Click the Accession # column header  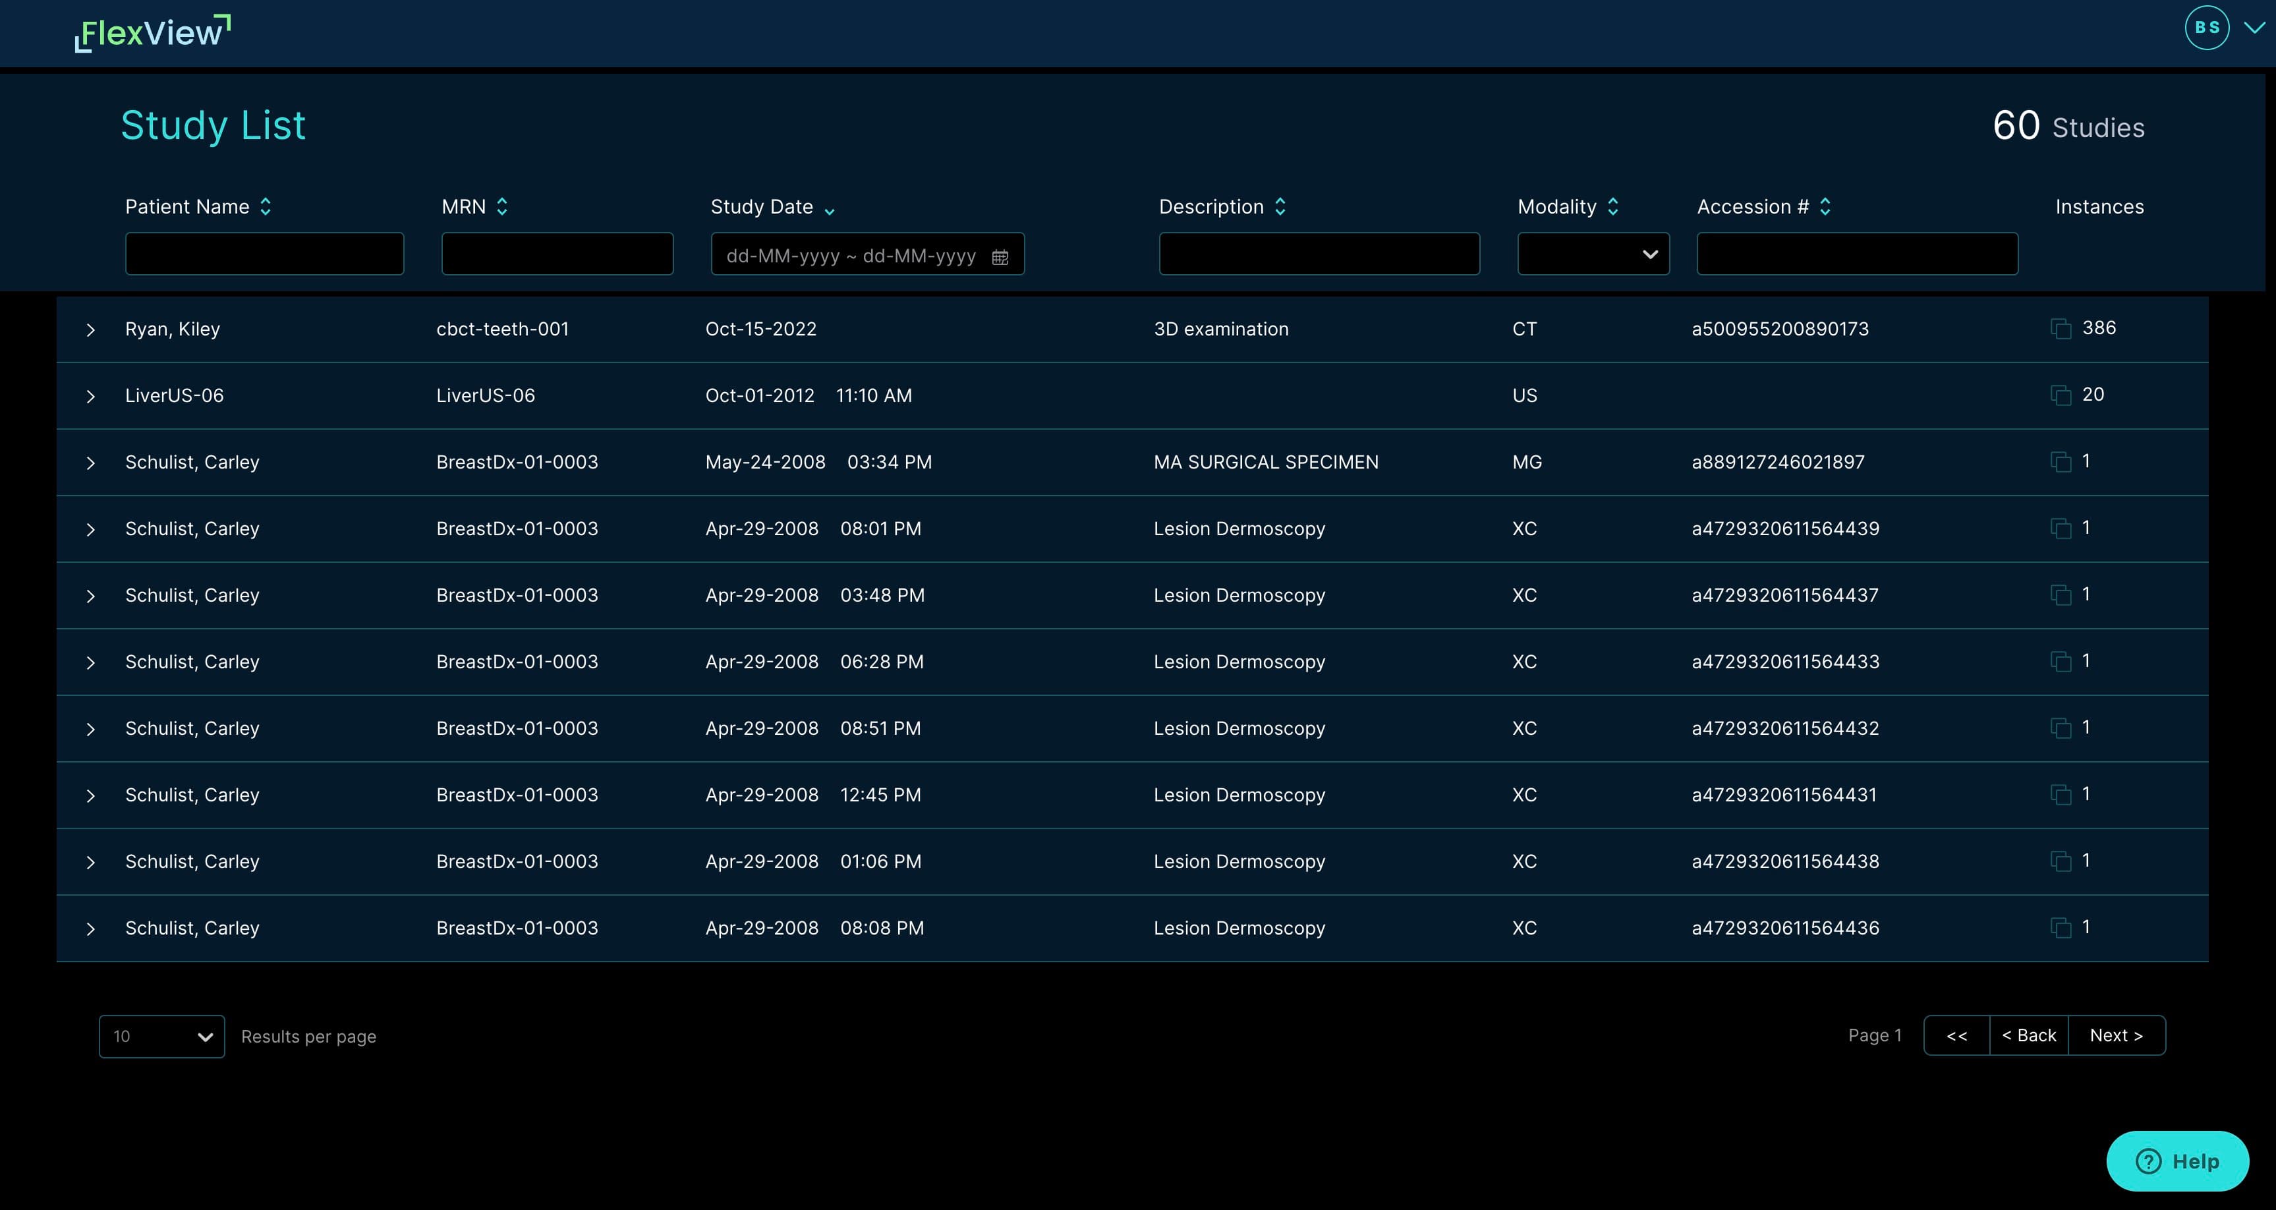[x=1753, y=207]
